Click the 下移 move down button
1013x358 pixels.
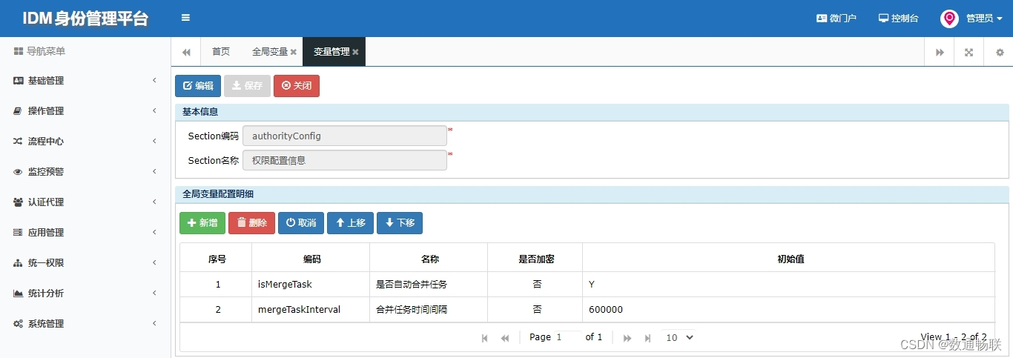pos(400,223)
